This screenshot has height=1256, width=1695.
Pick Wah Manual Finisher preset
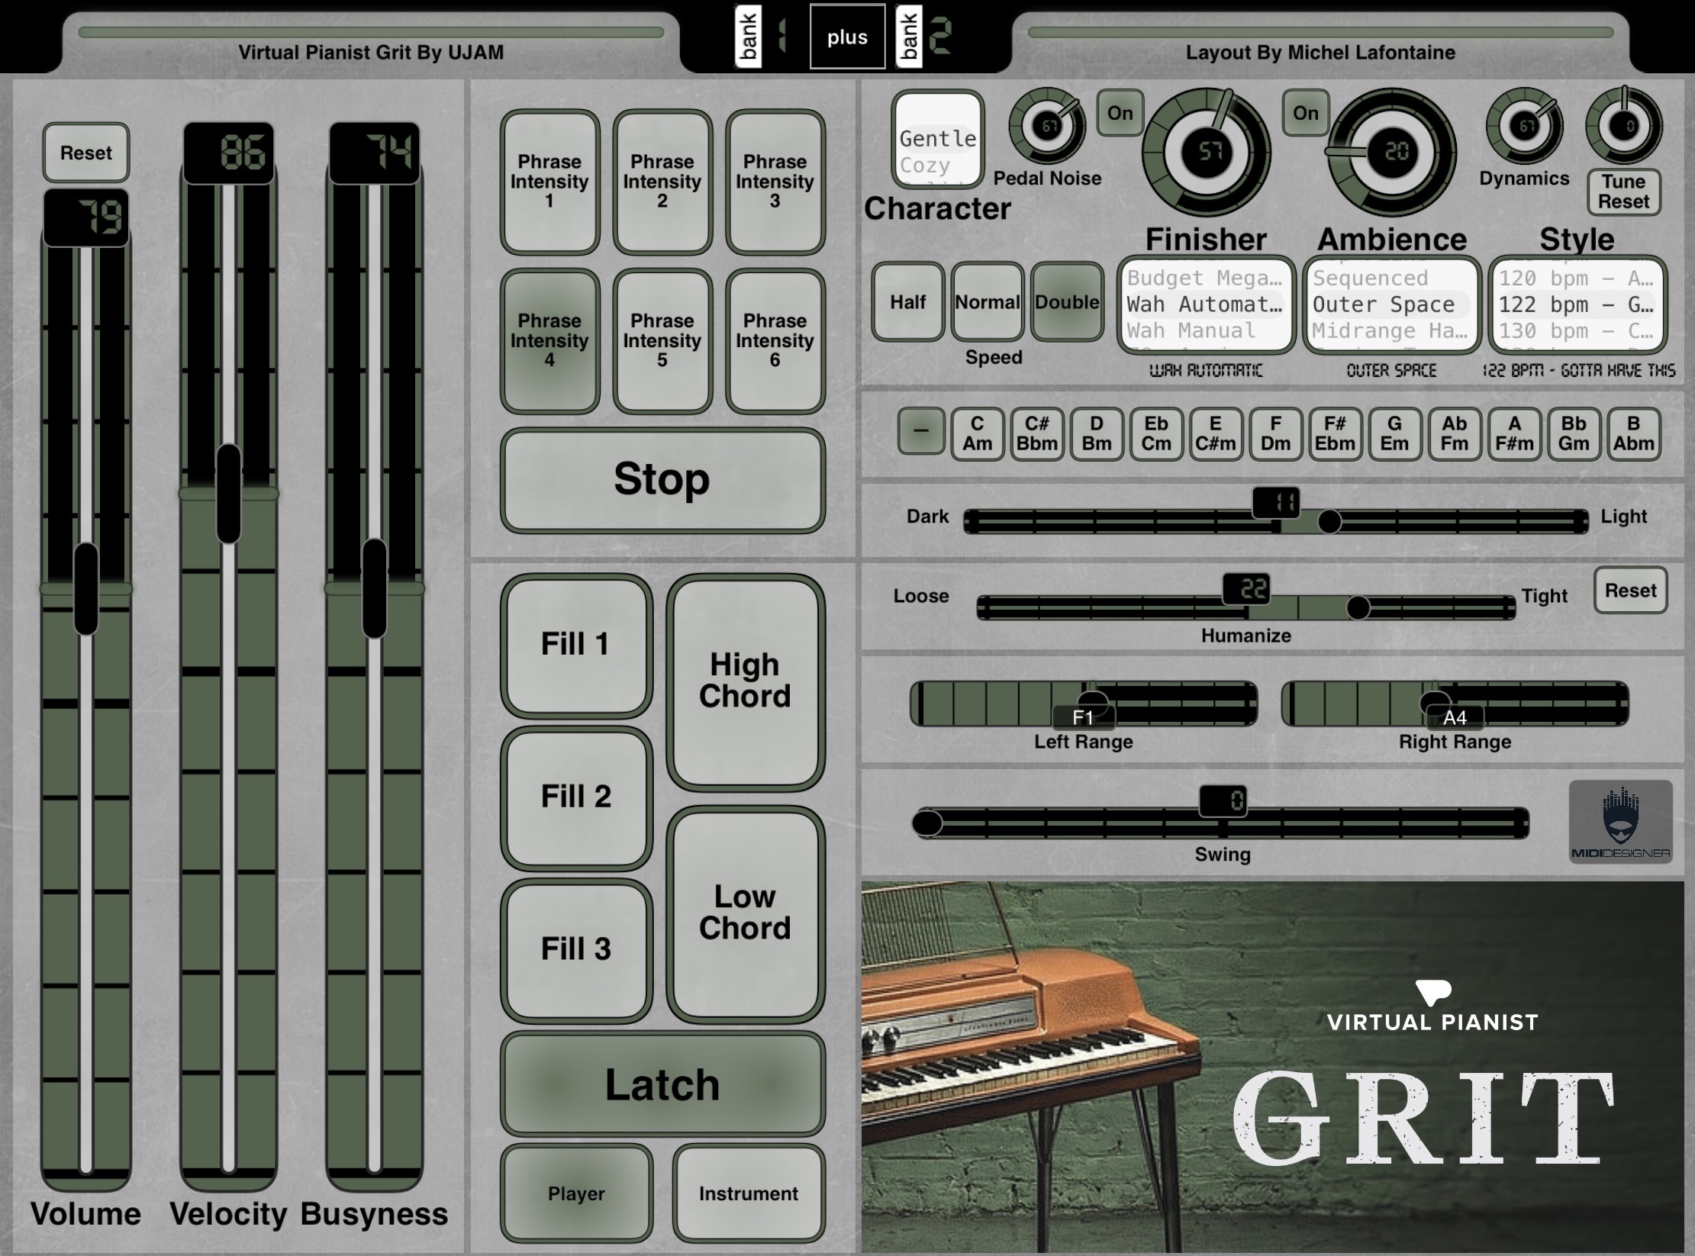coord(1191,330)
